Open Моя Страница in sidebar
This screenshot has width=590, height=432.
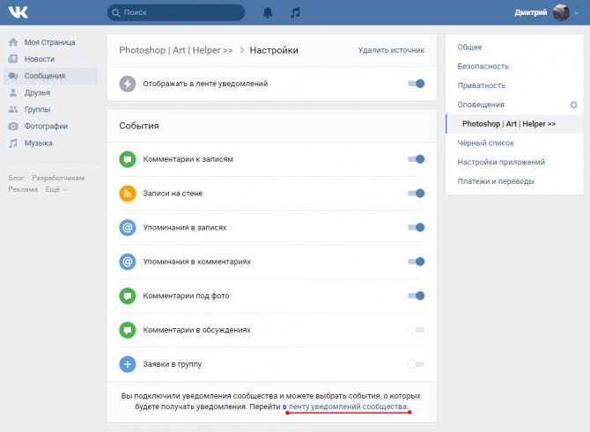[51, 42]
